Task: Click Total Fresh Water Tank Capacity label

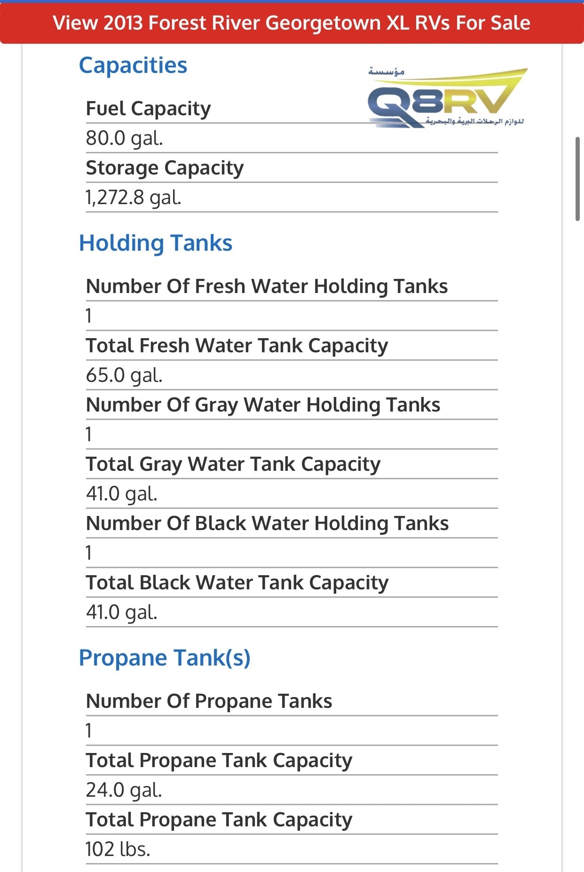Action: pyautogui.click(x=237, y=346)
